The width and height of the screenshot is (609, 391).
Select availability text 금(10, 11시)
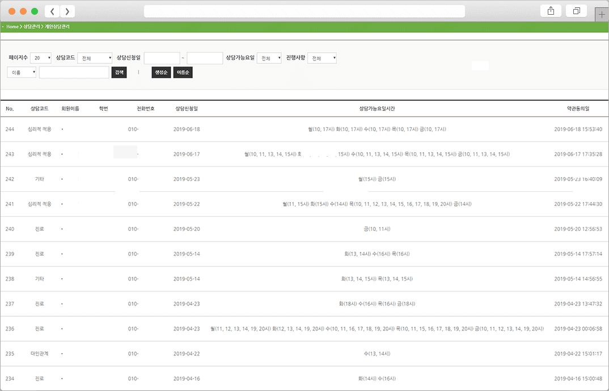(x=377, y=229)
